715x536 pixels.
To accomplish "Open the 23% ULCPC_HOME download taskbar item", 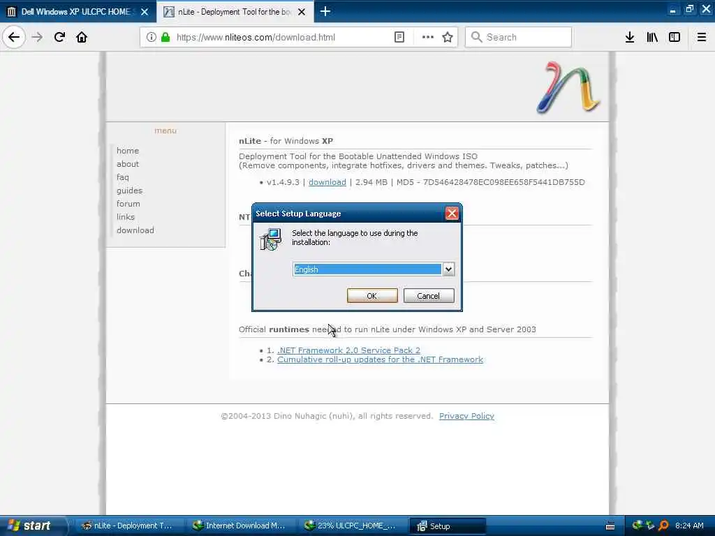I will point(351,526).
